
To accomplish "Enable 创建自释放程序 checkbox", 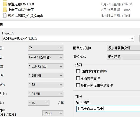I will coord(78,71).
